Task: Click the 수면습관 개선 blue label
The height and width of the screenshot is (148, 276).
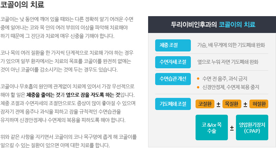Action: point(173,78)
